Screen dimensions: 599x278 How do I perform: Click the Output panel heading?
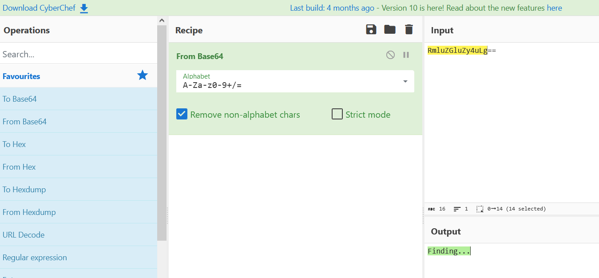point(446,231)
